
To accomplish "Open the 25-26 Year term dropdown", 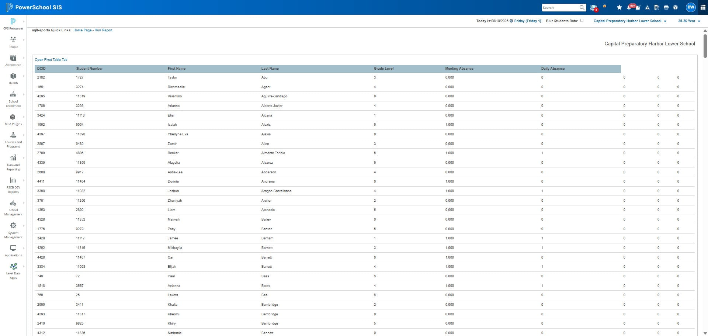I will [x=689, y=21].
